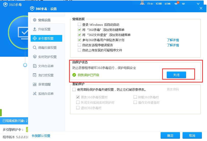Click the 360杀毒 shield logo in main window

(x=5, y=5)
